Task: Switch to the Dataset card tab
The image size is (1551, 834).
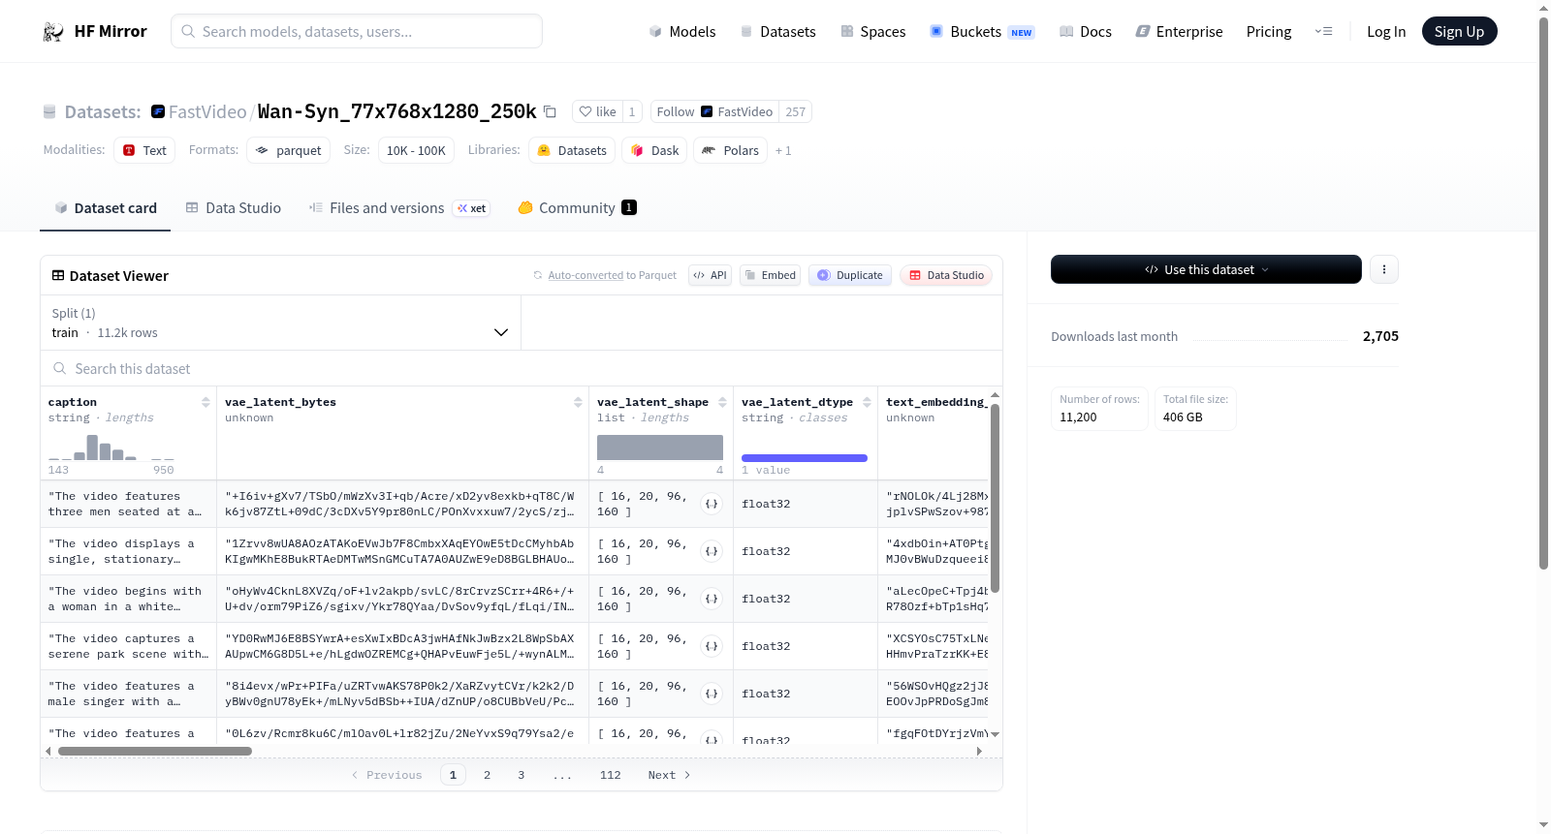Action: coord(105,207)
